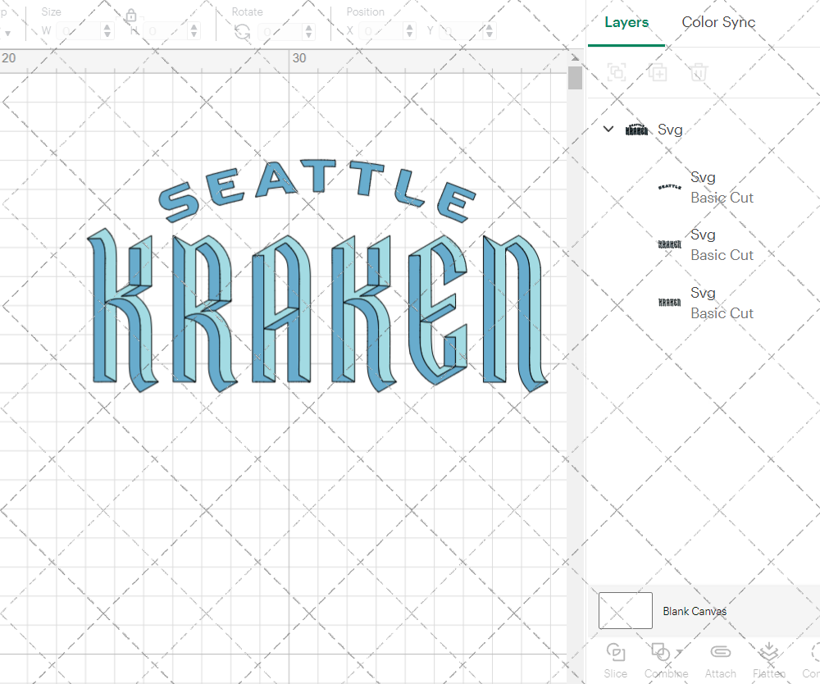Select the SEATTLE text on canvas
The image size is (820, 684).
click(317, 190)
